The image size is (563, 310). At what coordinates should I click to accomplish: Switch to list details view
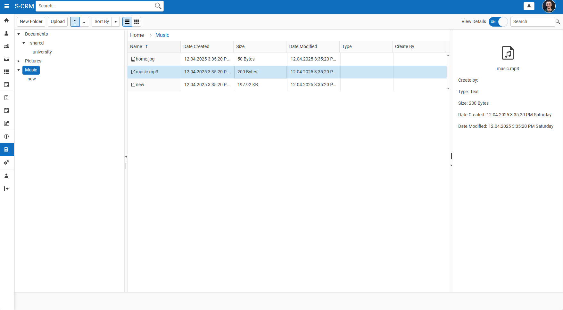coord(127,21)
